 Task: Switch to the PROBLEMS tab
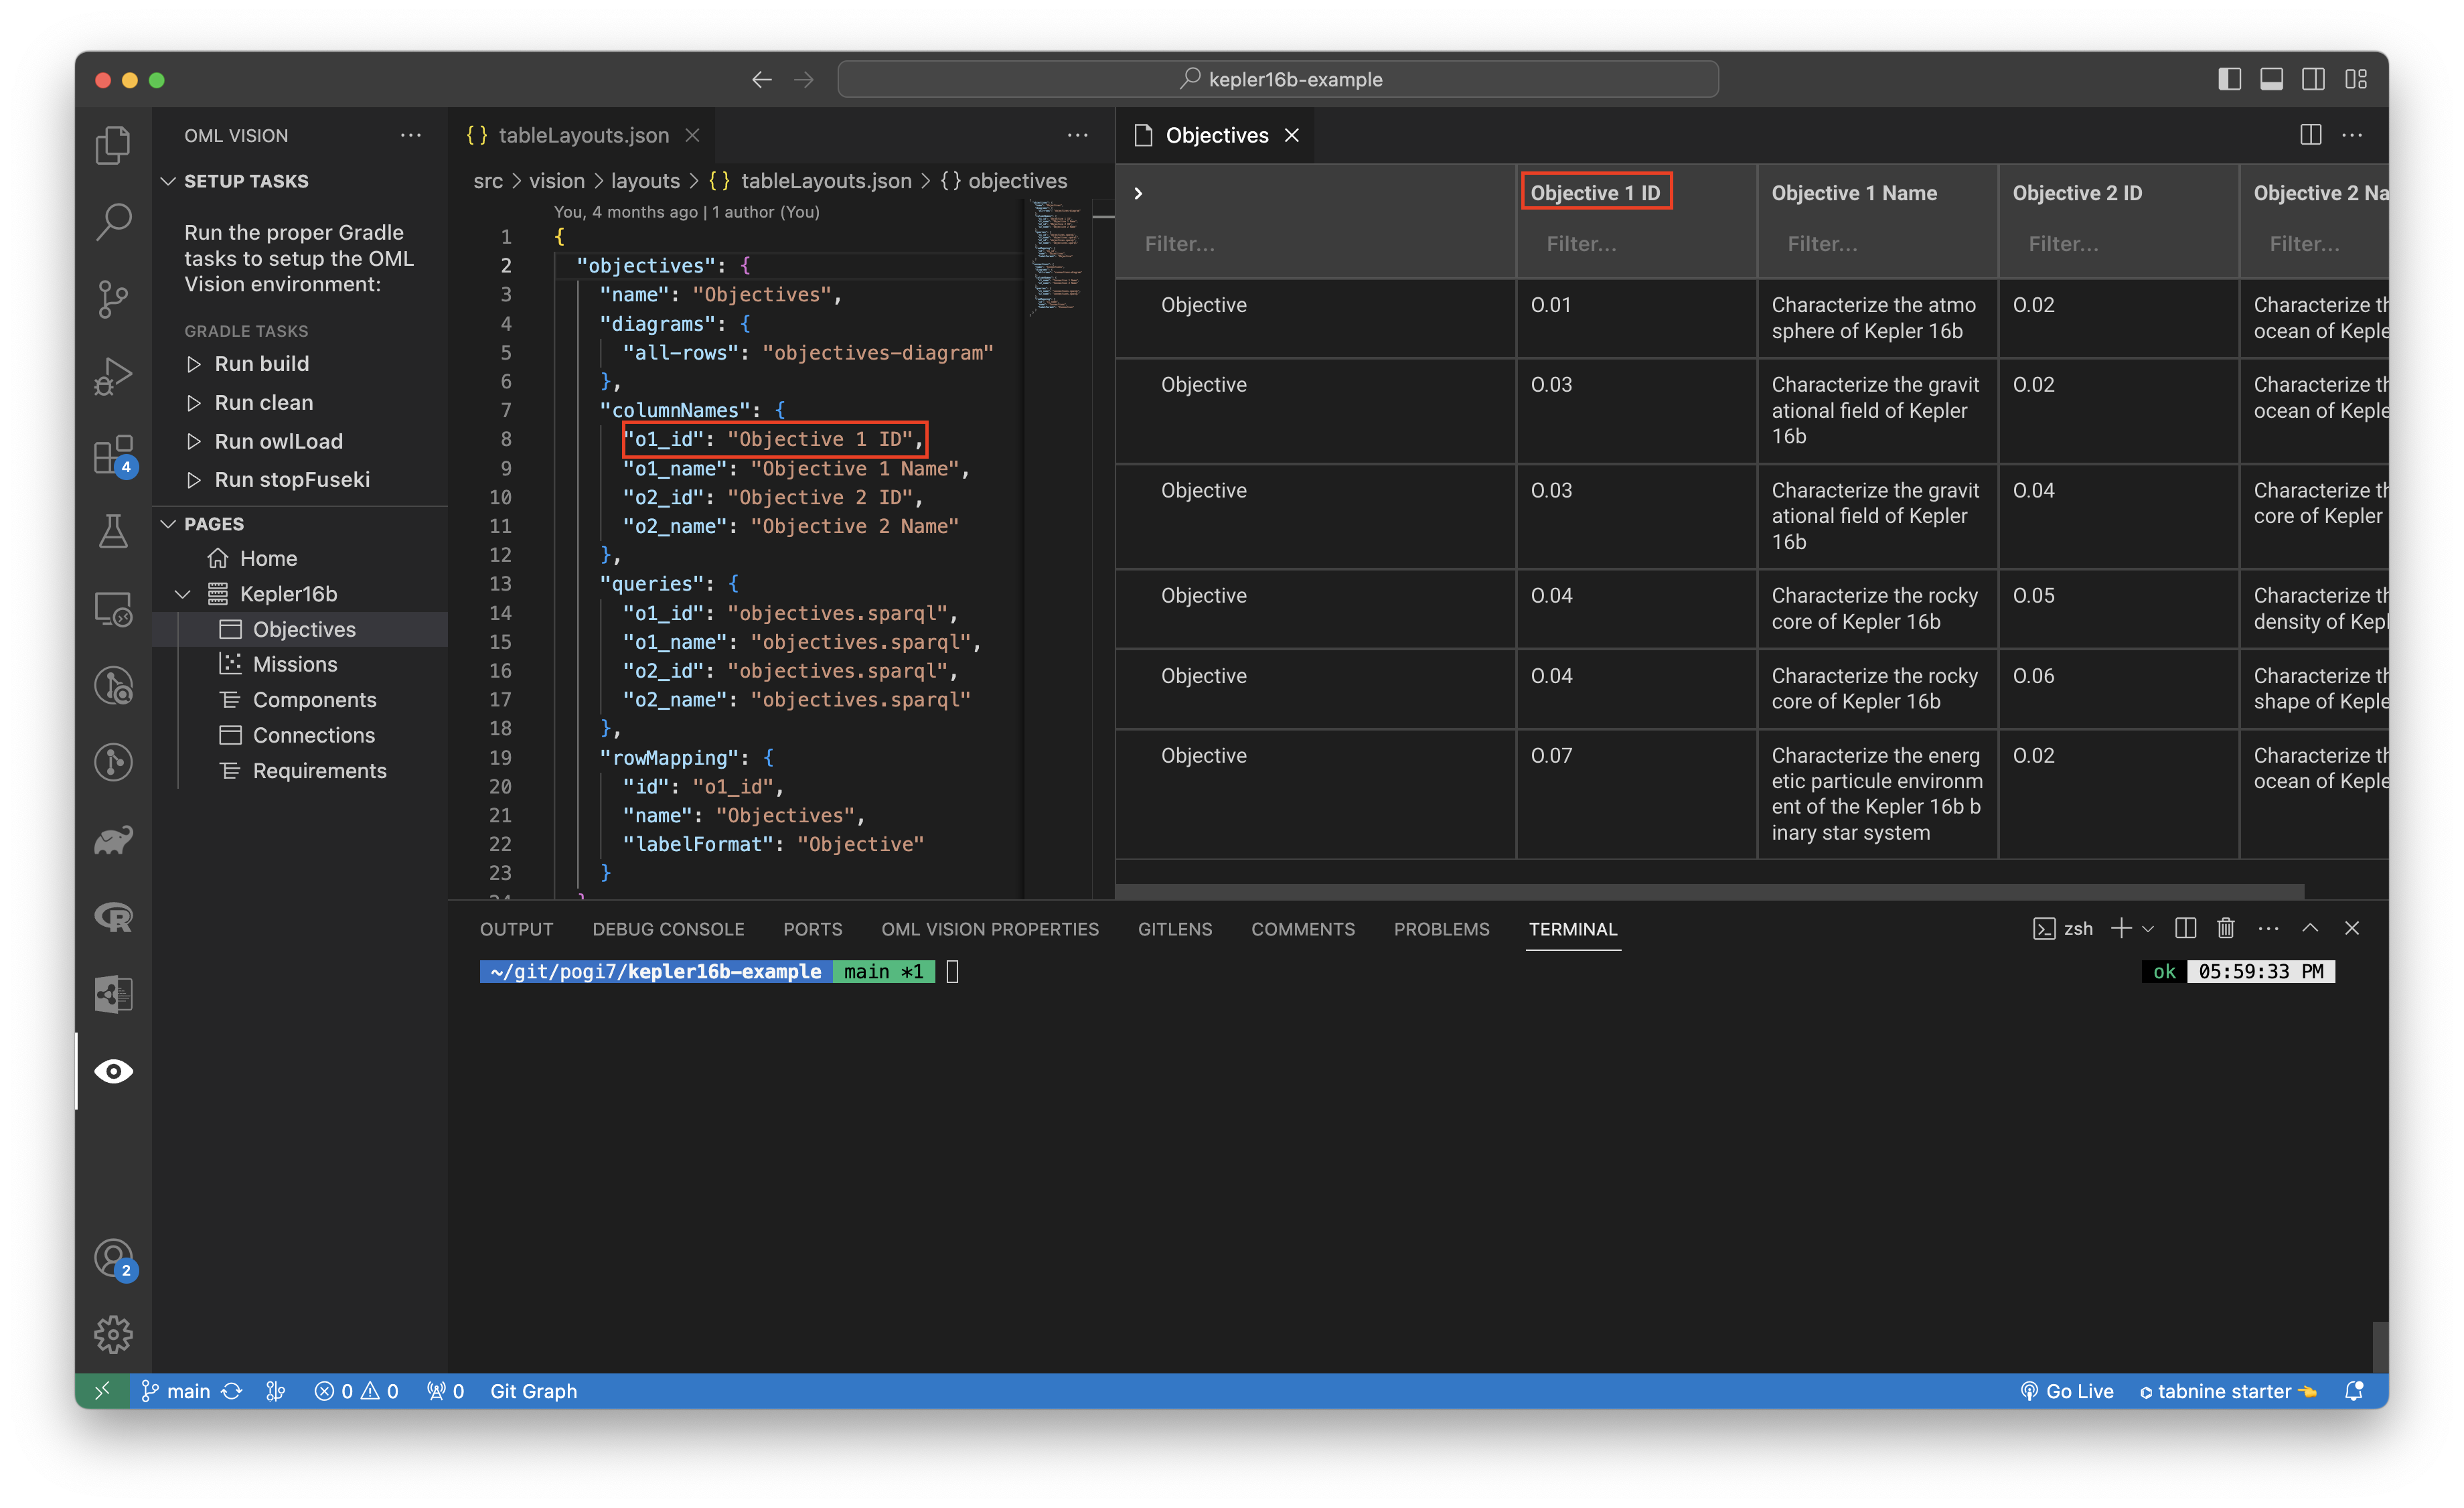tap(1441, 929)
